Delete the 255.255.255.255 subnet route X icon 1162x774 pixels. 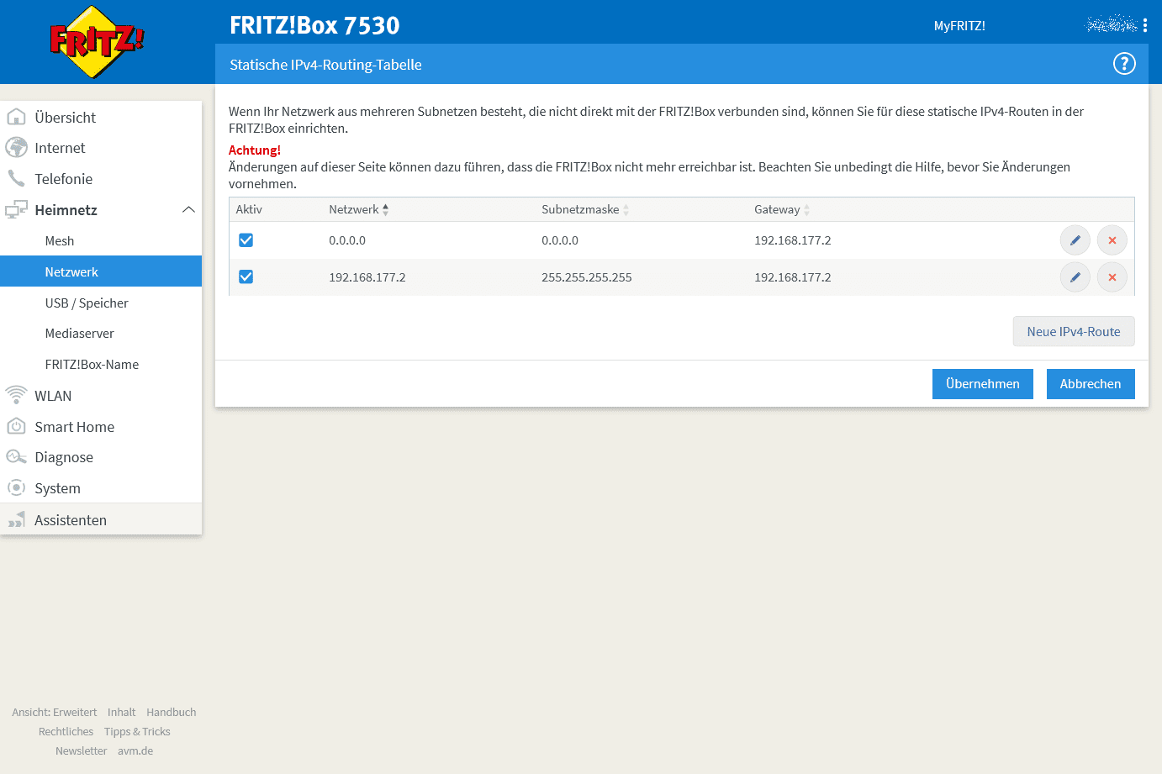click(x=1112, y=277)
